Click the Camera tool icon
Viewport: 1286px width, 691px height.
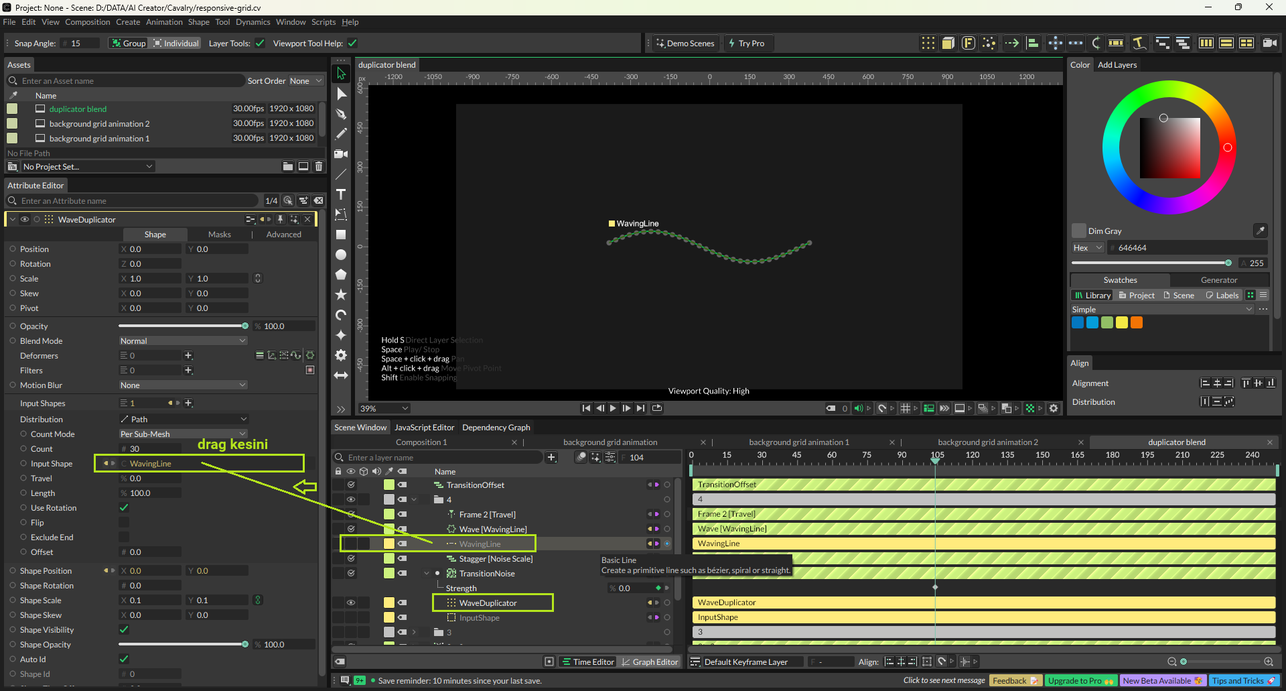tap(341, 154)
